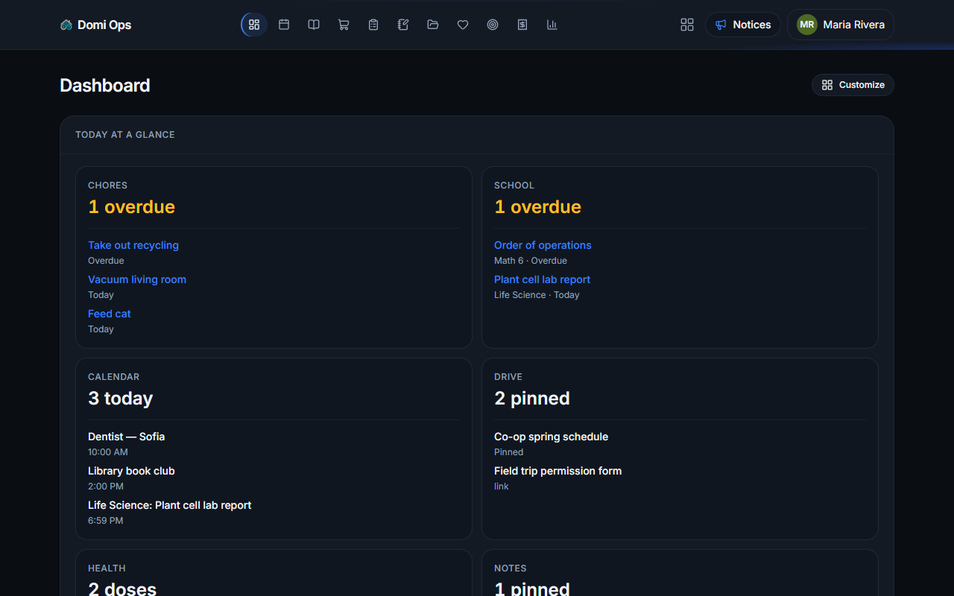Open the clipboard checklist chores icon
954x596 pixels.
point(373,25)
